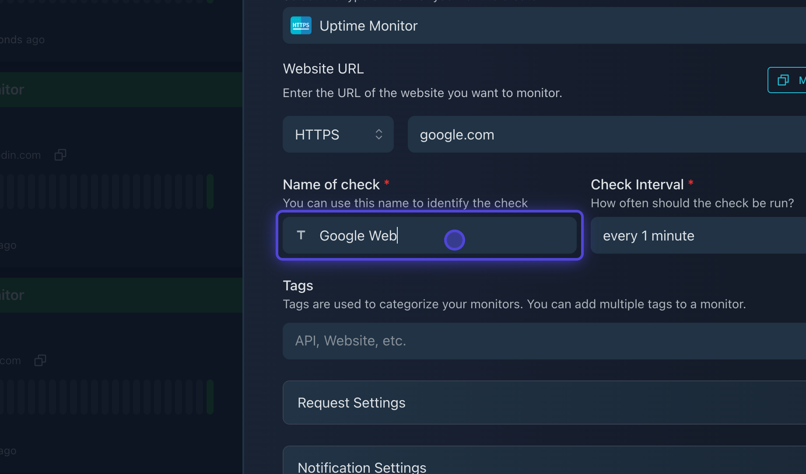This screenshot has height=474, width=806.
Task: Click the google.com URL input field
Action: point(607,134)
